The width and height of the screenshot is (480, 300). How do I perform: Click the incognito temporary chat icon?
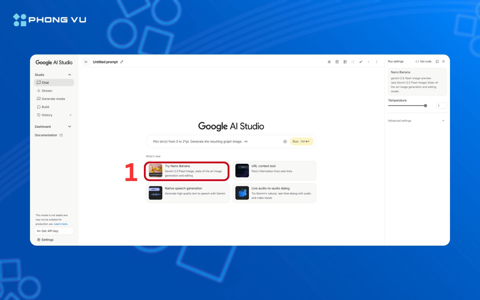pyautogui.click(x=329, y=62)
